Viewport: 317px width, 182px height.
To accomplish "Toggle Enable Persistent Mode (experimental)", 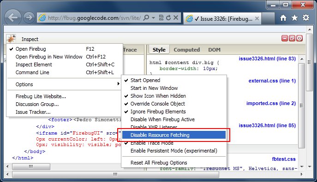I will (174, 151).
